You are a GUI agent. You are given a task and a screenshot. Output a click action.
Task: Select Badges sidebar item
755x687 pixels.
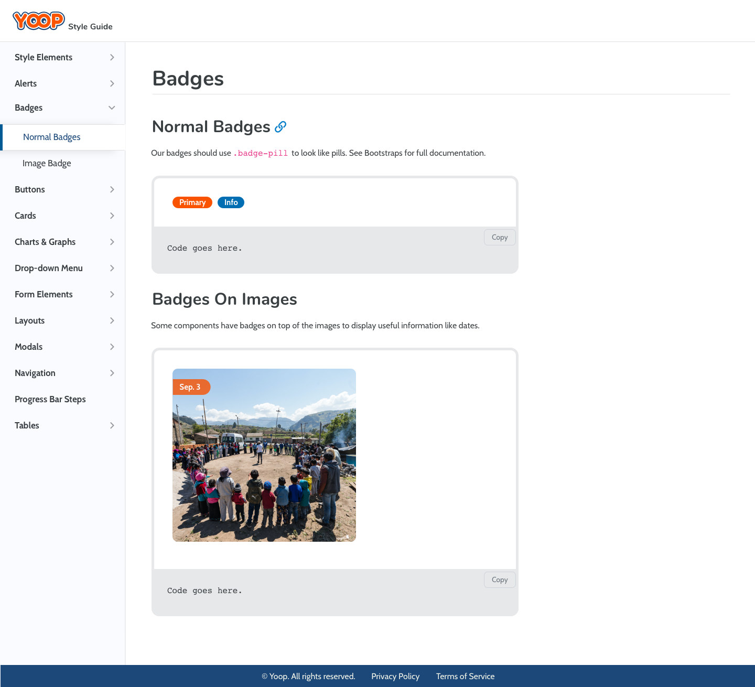pyautogui.click(x=28, y=108)
